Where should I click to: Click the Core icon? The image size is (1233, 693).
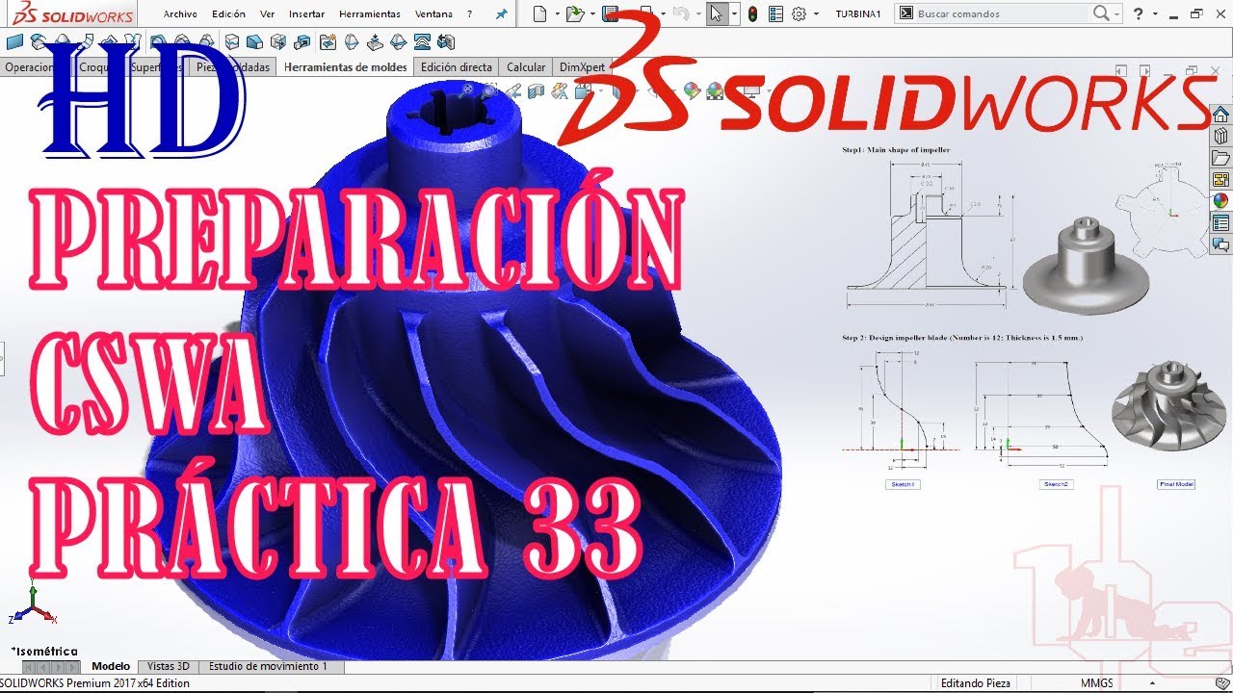click(446, 42)
